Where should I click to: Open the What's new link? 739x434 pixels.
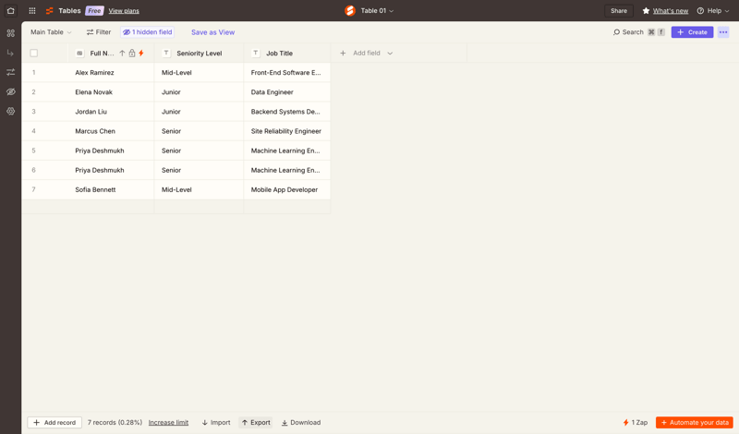click(671, 11)
